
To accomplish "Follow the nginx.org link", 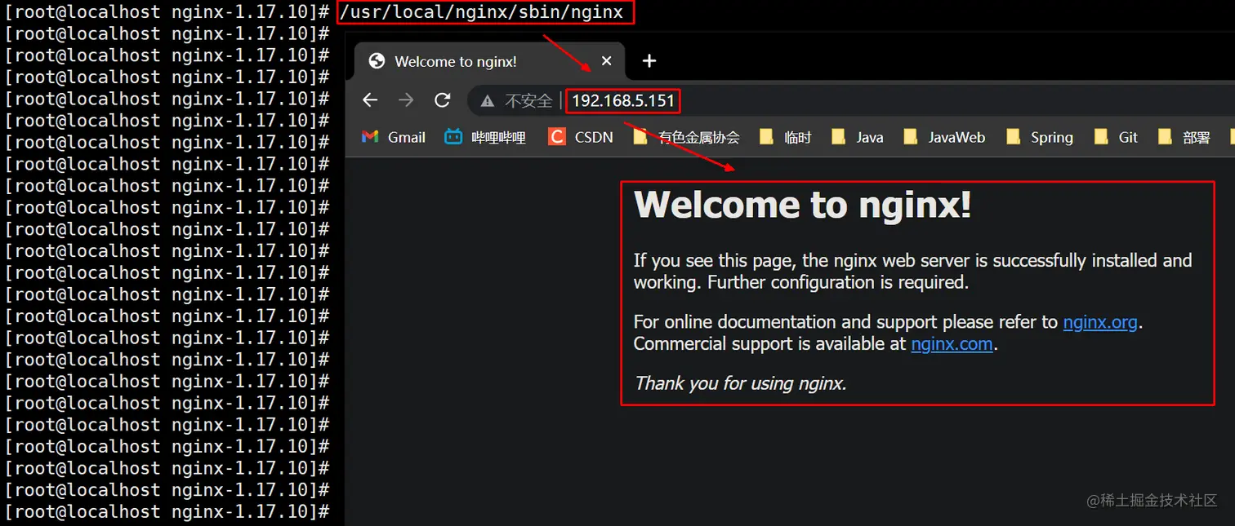I will pyautogui.click(x=1100, y=322).
